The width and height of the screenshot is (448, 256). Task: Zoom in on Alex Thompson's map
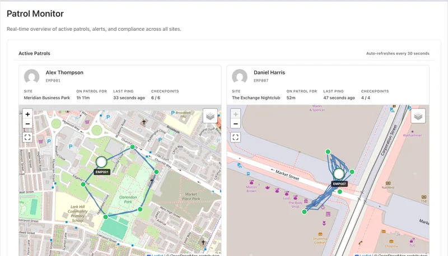point(27,114)
